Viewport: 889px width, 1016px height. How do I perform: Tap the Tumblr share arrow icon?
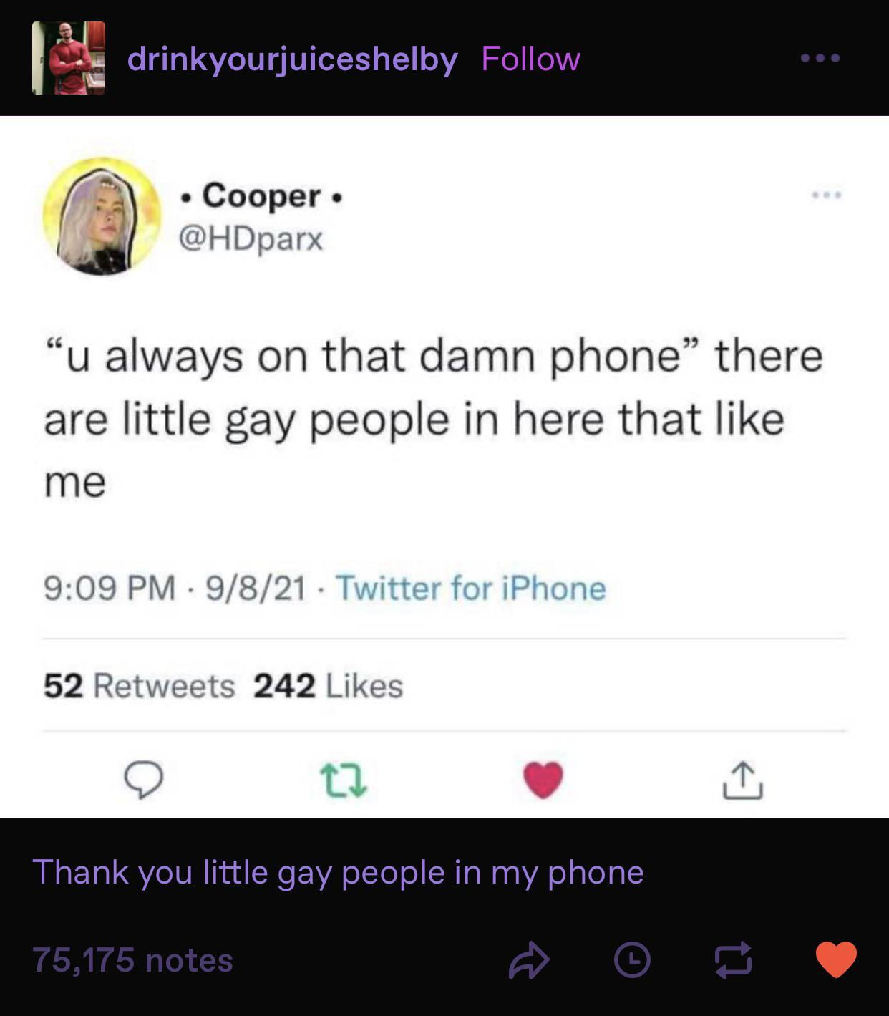pos(529,960)
